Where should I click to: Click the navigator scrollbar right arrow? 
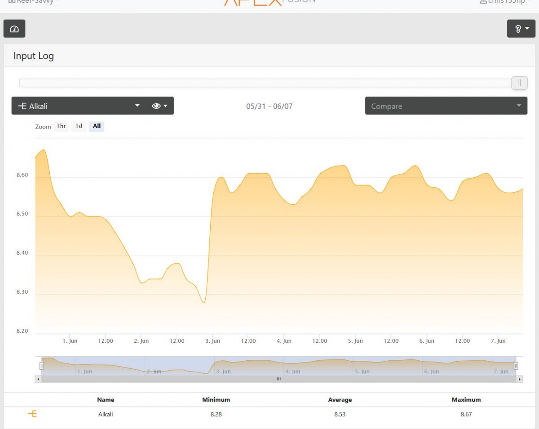click(520, 379)
